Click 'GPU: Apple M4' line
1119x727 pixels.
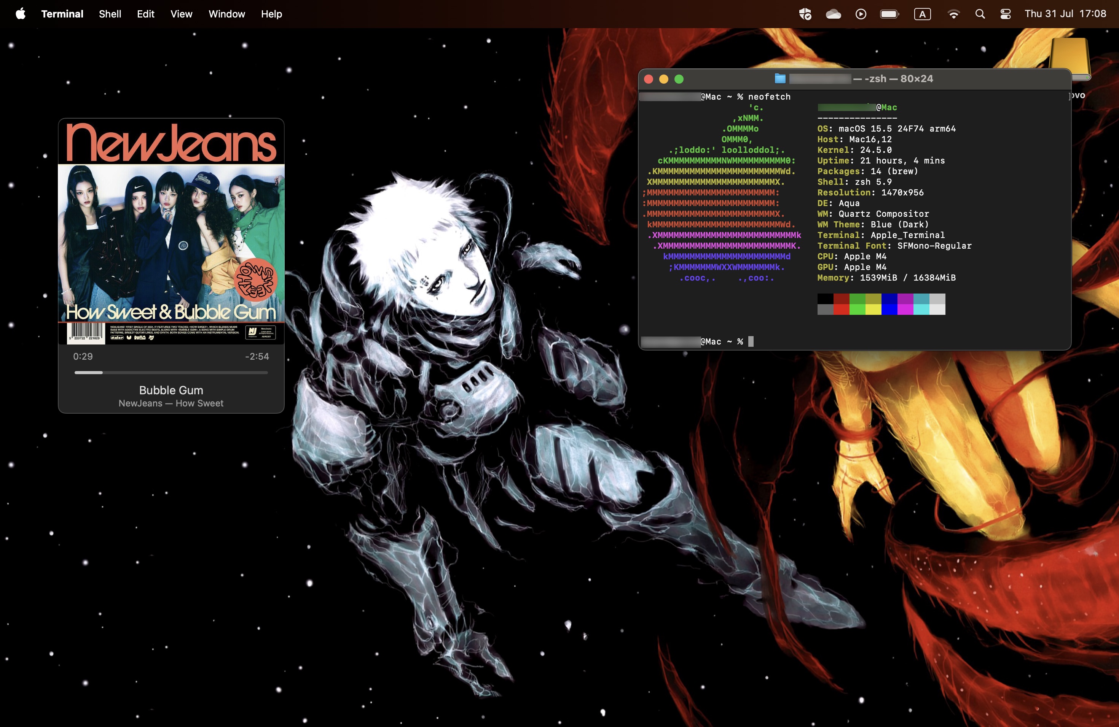(x=851, y=267)
